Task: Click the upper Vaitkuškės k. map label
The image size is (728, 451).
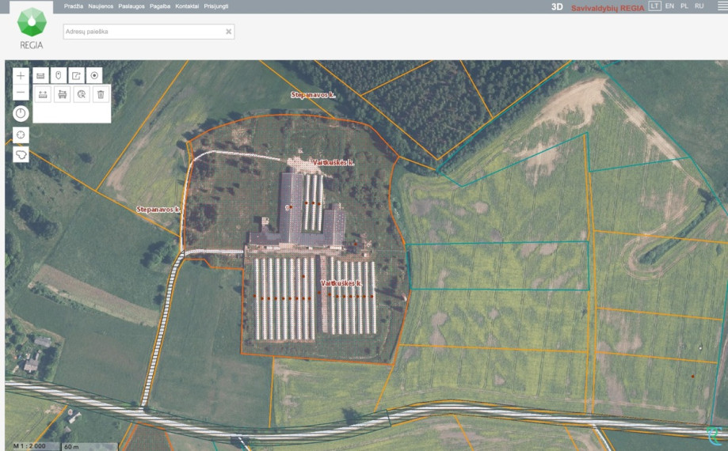Action: (334, 162)
